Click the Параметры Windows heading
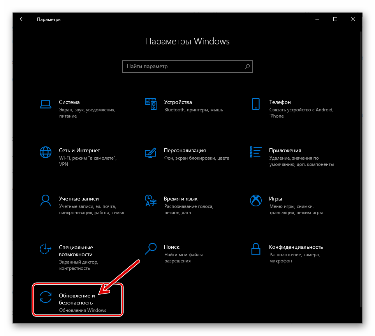 pyautogui.click(x=188, y=41)
